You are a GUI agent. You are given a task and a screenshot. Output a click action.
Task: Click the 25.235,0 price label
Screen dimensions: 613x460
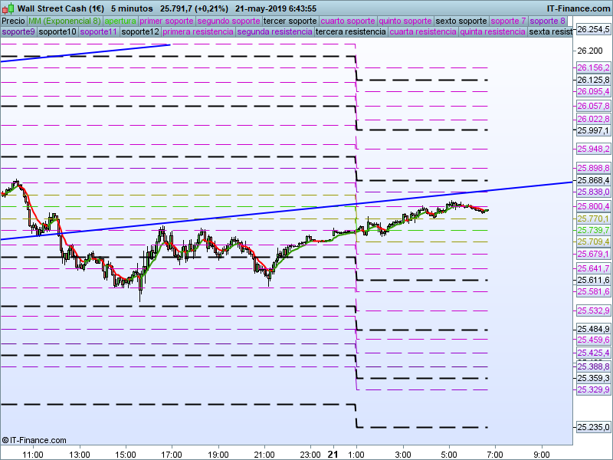coord(593,427)
